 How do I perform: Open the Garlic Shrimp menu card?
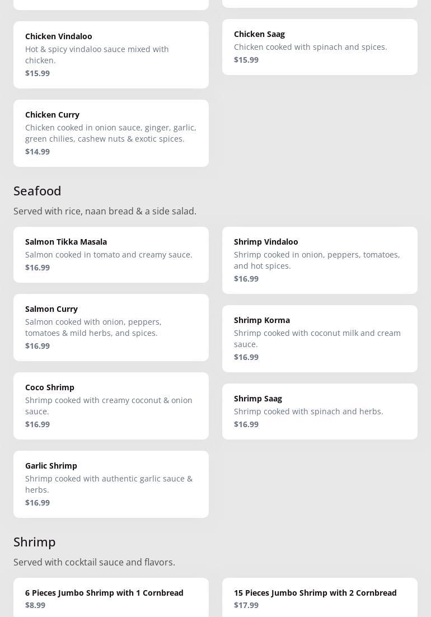111,484
